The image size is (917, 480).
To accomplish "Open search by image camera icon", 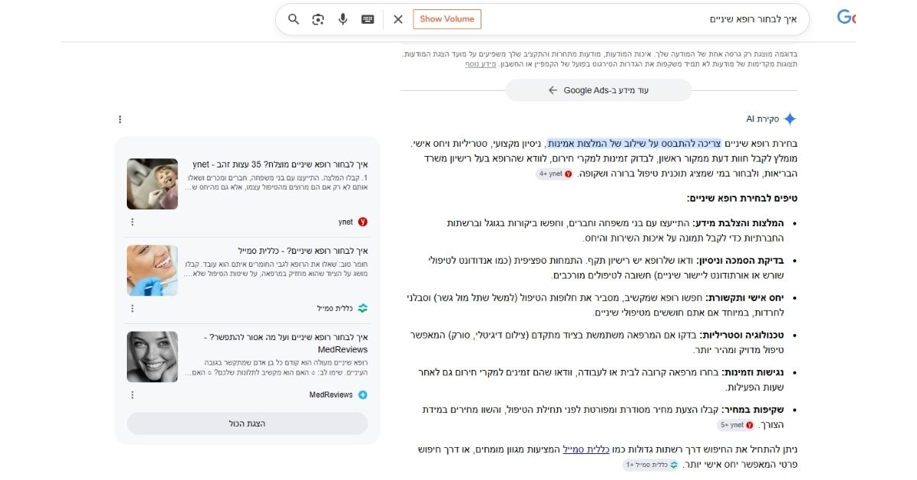I will 319,19.
